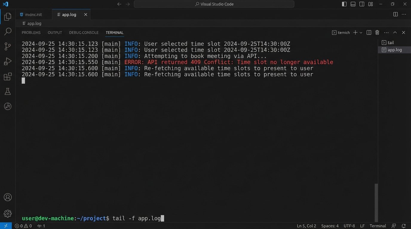Switch to the DEBUG CONSOLE tab
Image resolution: width=411 pixels, height=229 pixels.
pyautogui.click(x=84, y=33)
